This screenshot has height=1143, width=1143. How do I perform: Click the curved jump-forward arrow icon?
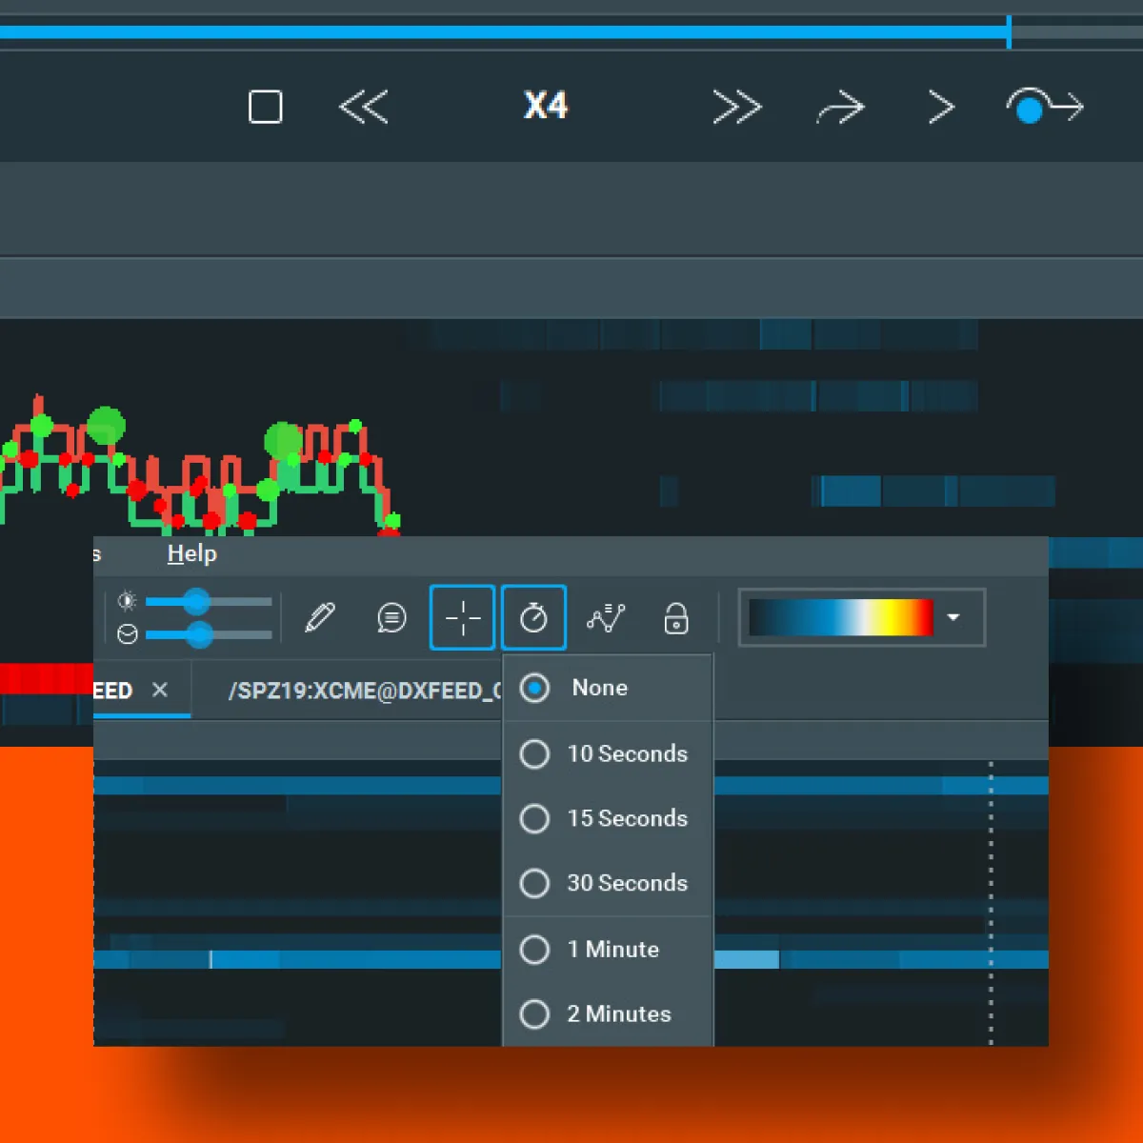[x=840, y=109]
